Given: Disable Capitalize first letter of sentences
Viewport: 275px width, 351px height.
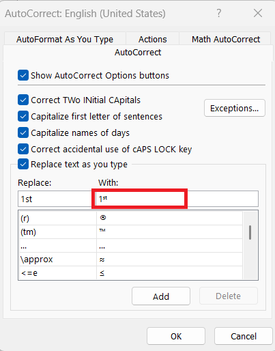Looking at the screenshot, I should tap(23, 116).
